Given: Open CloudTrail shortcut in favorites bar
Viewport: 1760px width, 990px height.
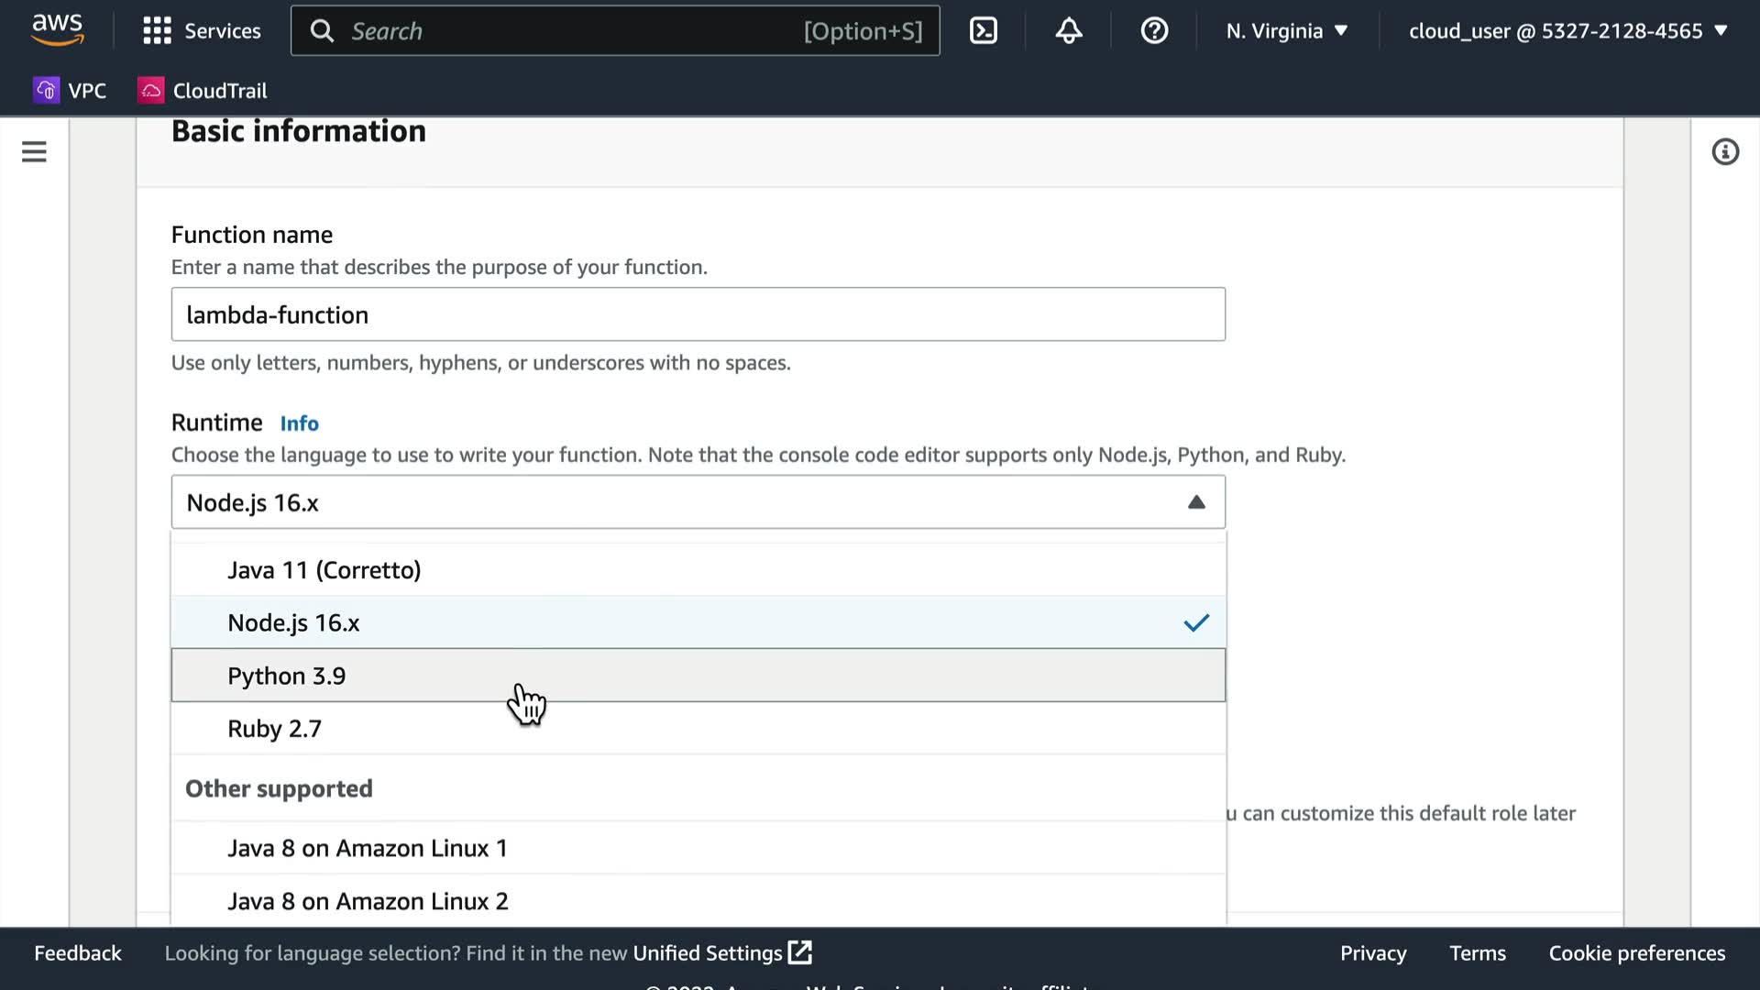Looking at the screenshot, I should tap(203, 91).
